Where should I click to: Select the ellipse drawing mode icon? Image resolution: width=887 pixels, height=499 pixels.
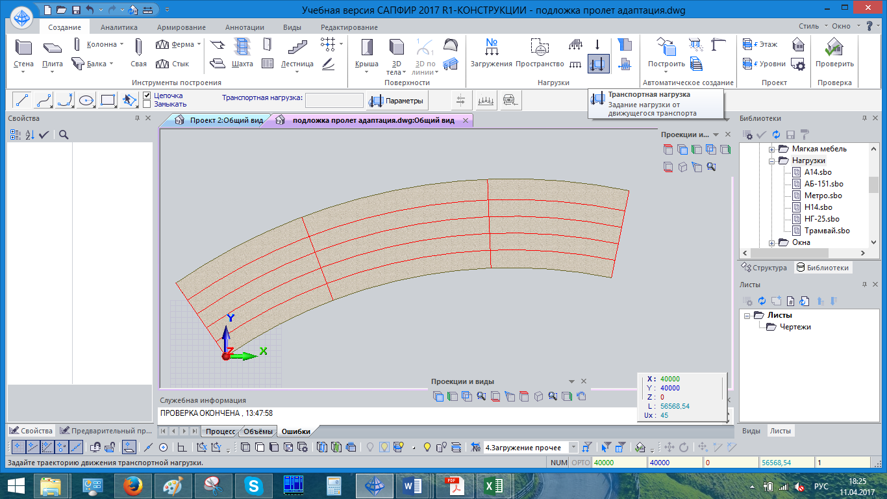coord(87,100)
